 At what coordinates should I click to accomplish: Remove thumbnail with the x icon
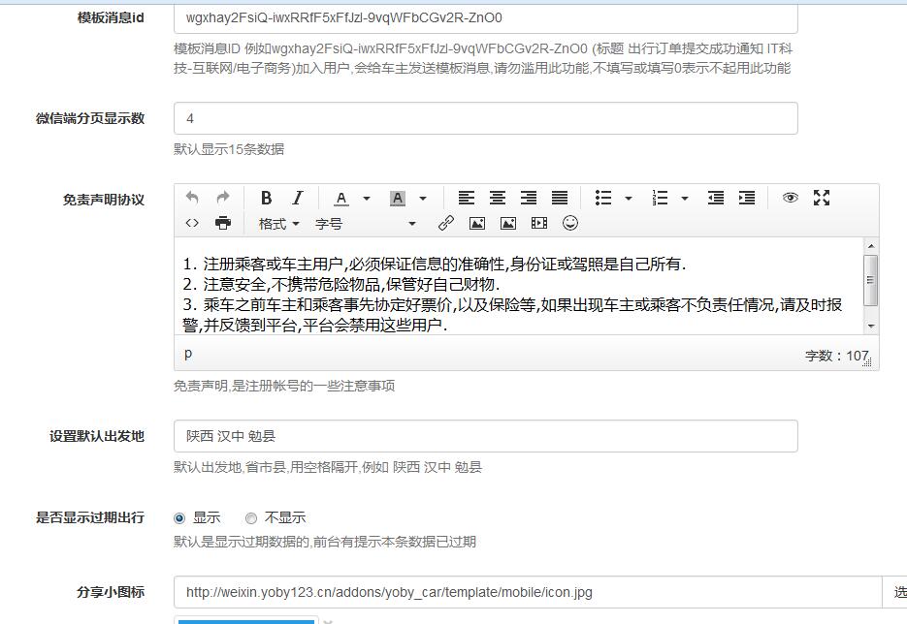point(328,621)
